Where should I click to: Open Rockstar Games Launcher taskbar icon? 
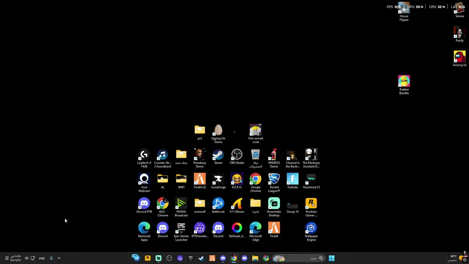(x=148, y=258)
